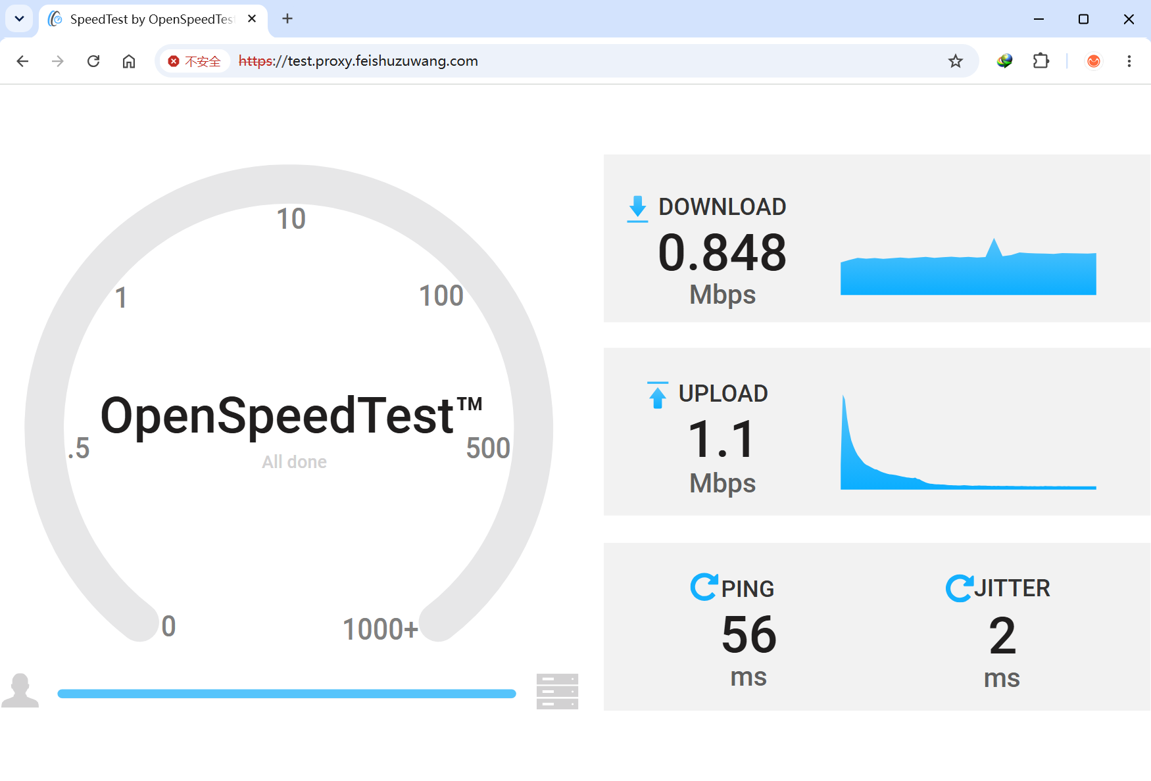
Task: Click the download arrow icon
Action: tap(637, 208)
